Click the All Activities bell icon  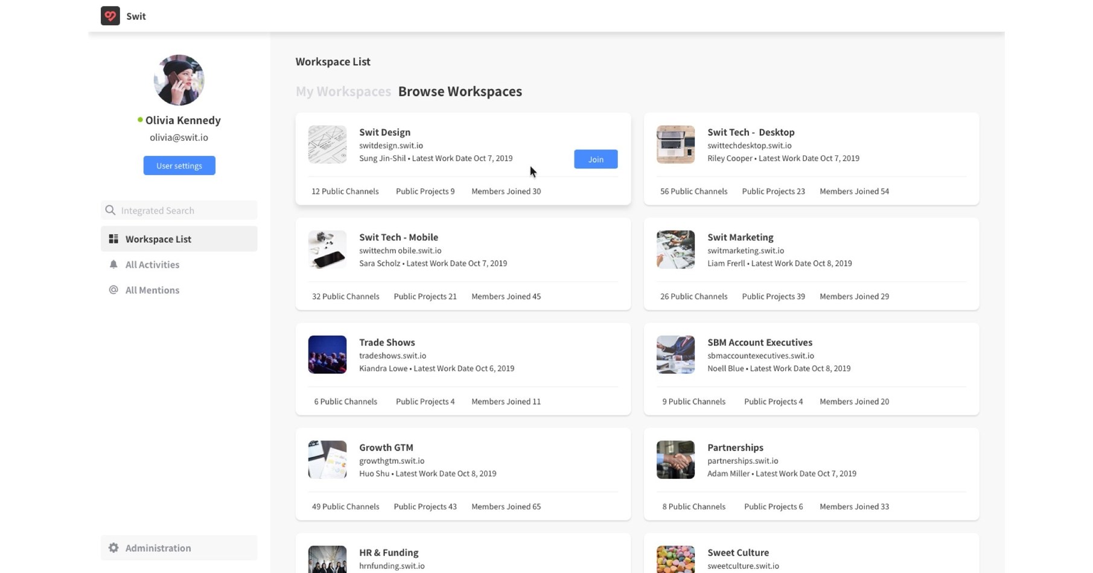[x=113, y=264]
